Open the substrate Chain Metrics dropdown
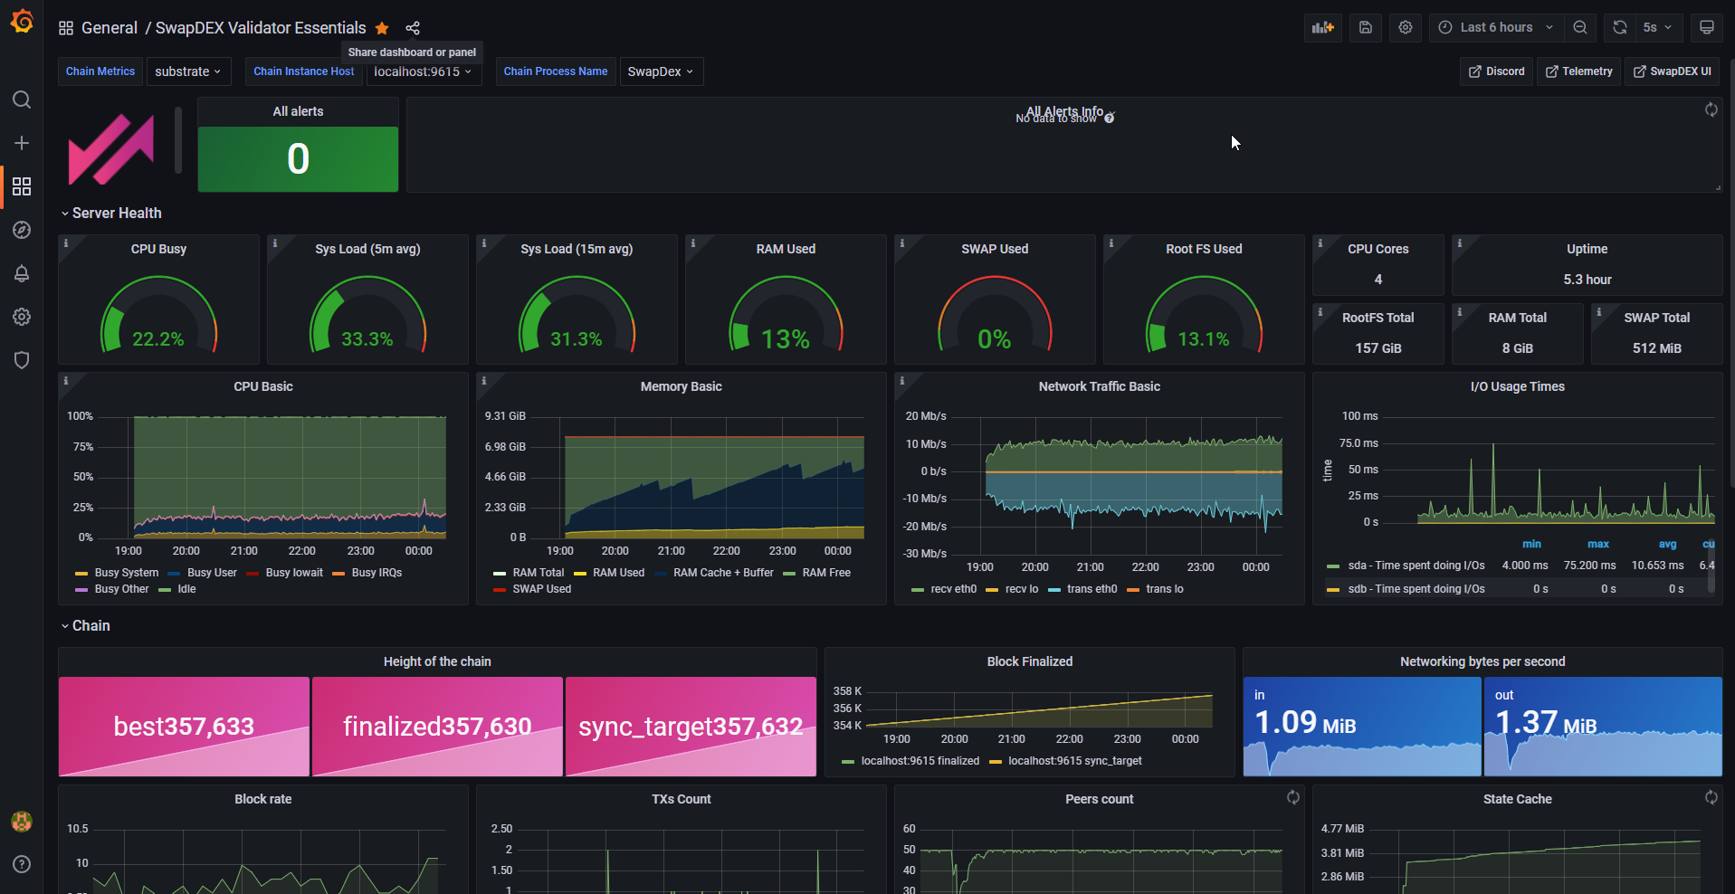 click(187, 71)
